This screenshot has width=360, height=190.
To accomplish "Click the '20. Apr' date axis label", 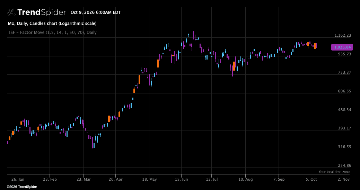I will [115, 179].
